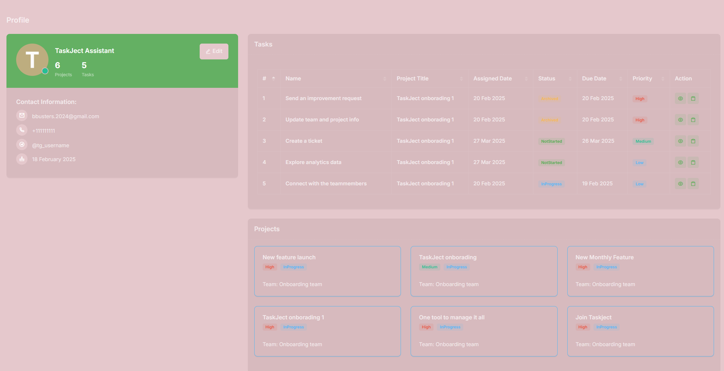Click the green online status dot

(x=45, y=71)
